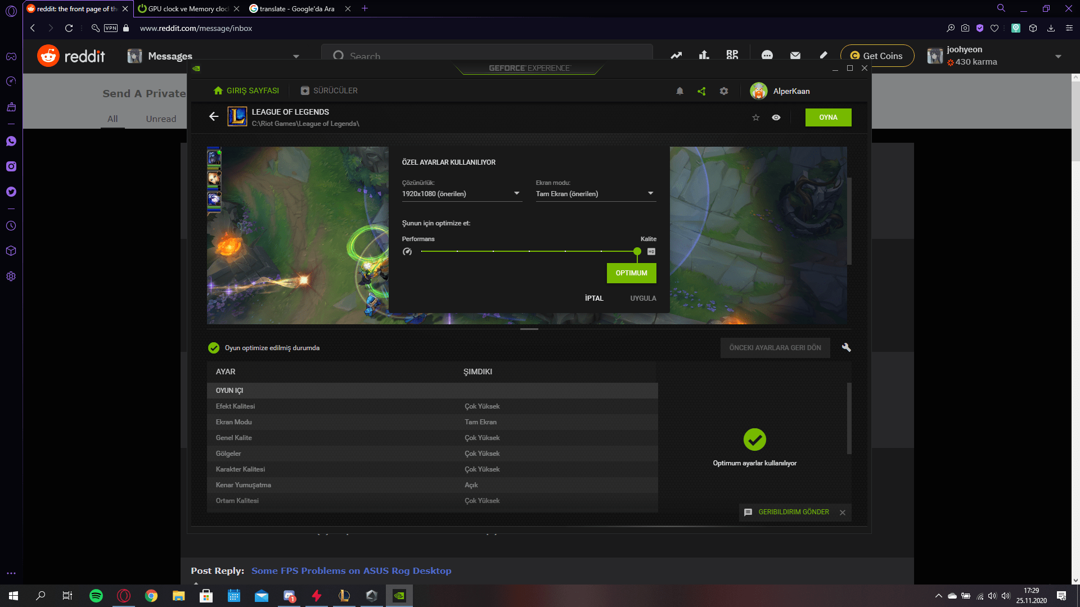Click the GeForce notifications bell icon
1080x607 pixels.
pyautogui.click(x=679, y=91)
